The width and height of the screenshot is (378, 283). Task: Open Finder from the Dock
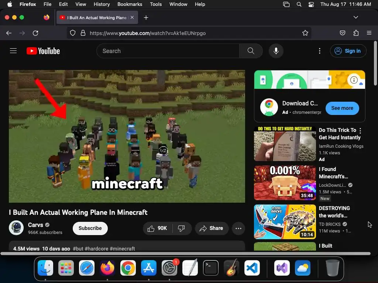(45, 268)
